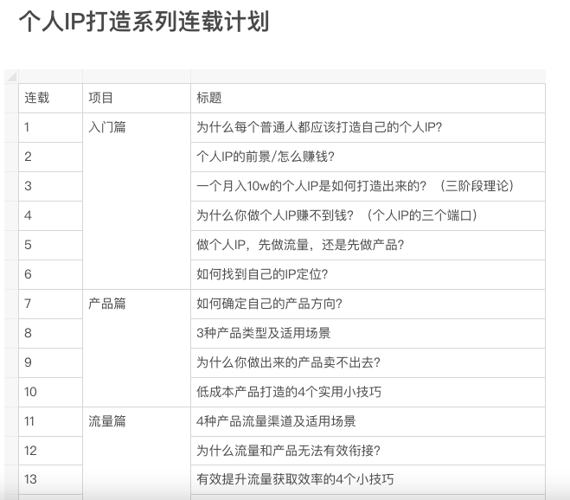Select serial number cell 1
Viewport: 570px width, 500px height.
coord(50,128)
